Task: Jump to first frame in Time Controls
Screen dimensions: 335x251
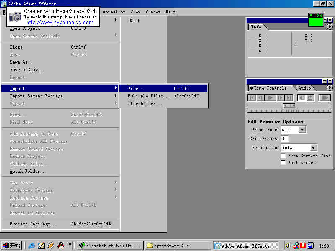Action: tap(252, 98)
